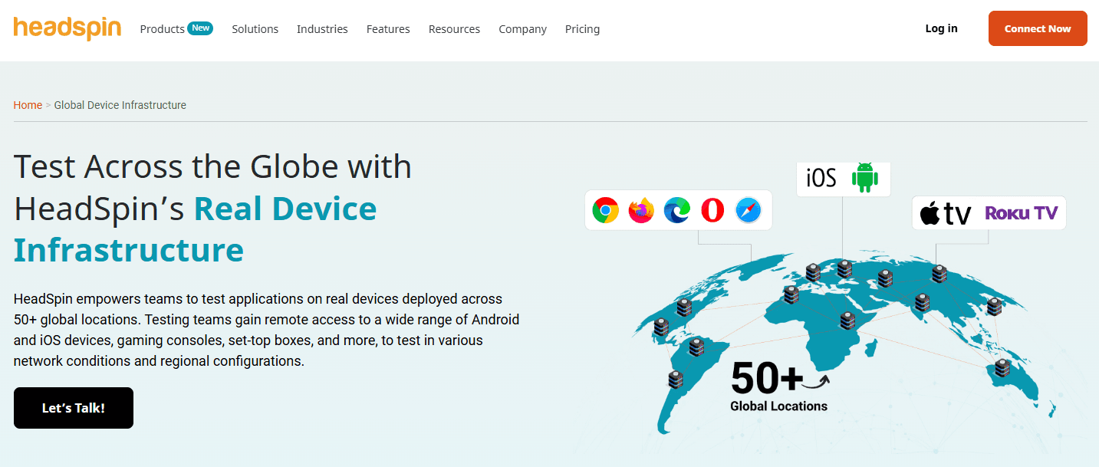Click the Let's Talk! button
Screen dimensions: 1099x467
tap(74, 408)
